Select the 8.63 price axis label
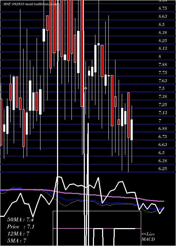 coord(163,17)
